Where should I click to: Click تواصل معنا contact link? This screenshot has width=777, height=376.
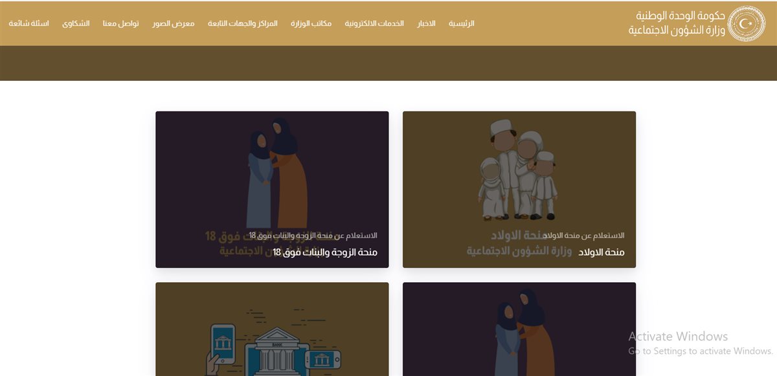(120, 23)
